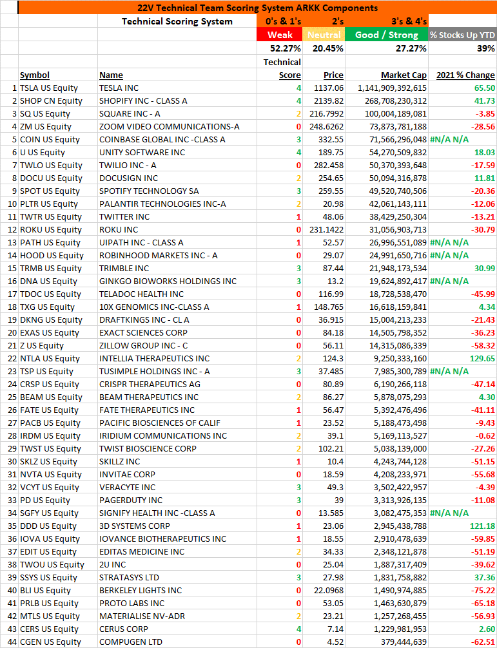Click the '% Stocks Up YTD' gray cell
The height and width of the screenshot is (648, 497).
click(463, 34)
